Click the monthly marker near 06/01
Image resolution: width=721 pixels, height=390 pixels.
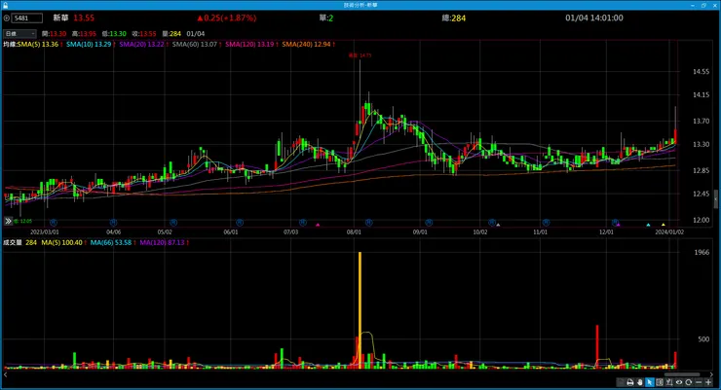[x=239, y=223]
